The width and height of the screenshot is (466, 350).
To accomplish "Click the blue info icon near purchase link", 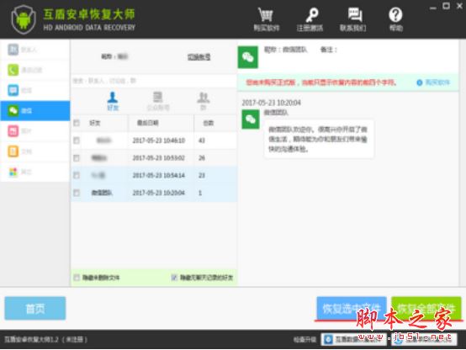I will [x=420, y=82].
